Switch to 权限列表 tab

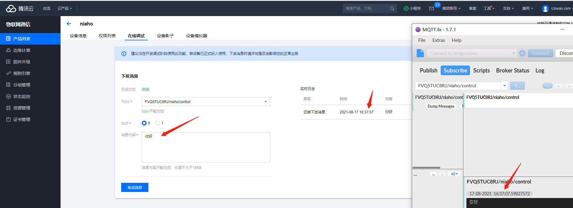107,36
